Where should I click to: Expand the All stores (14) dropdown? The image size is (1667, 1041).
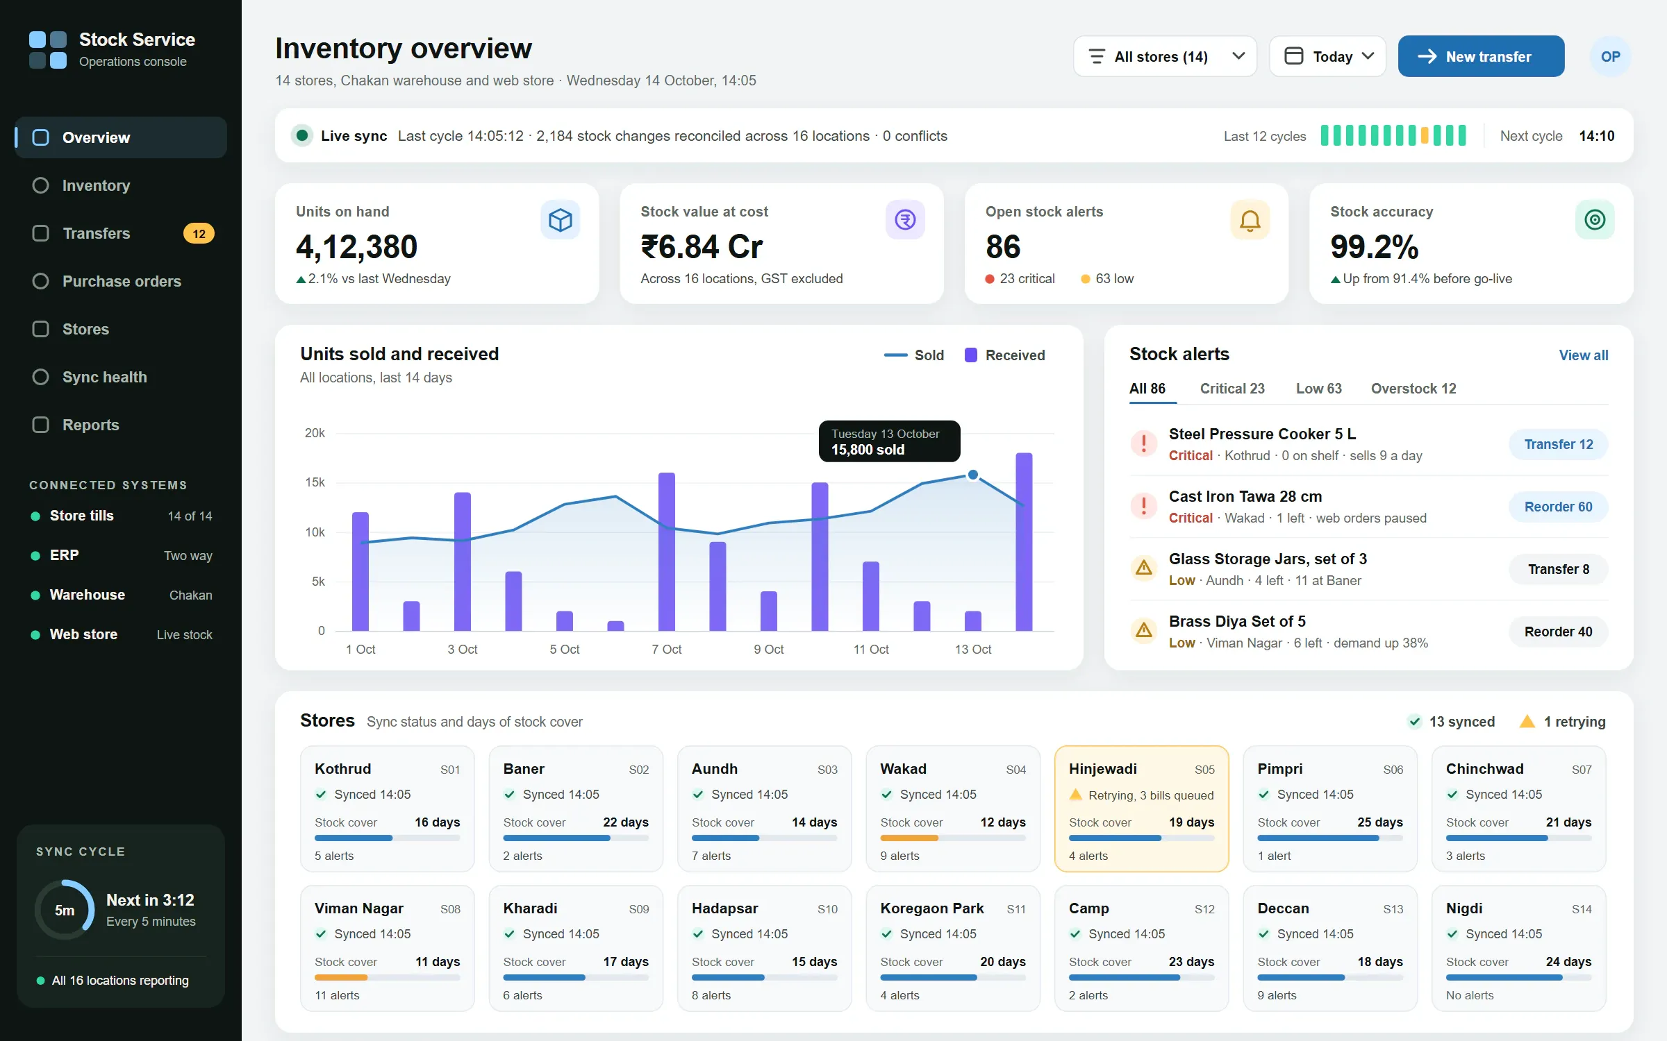coord(1165,56)
